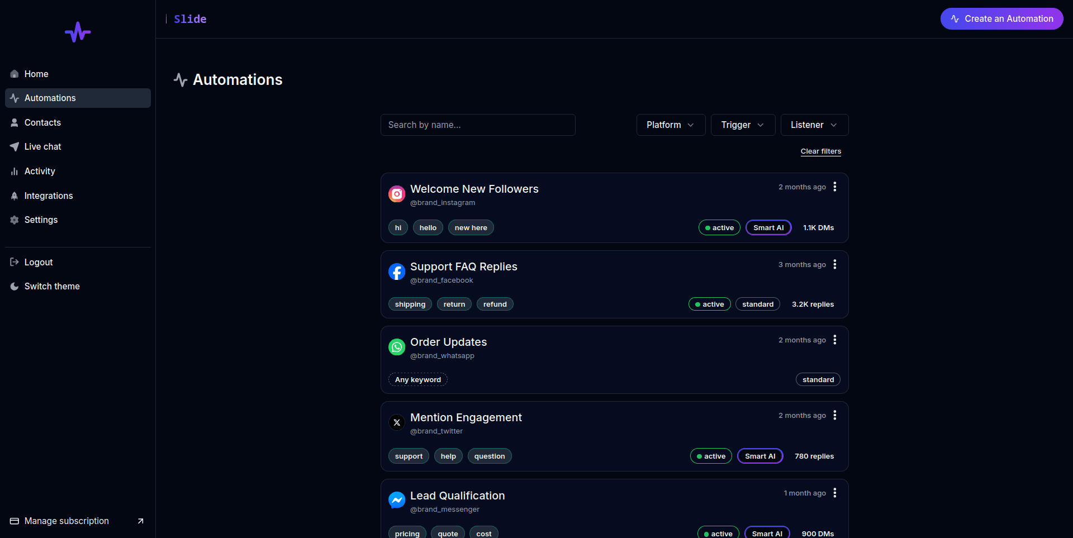Open options menu for Order Updates

[x=835, y=340]
